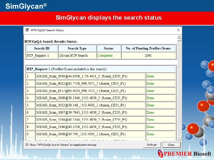Click Done status for scan 5930
This screenshot has width=214, height=160.
161,76
